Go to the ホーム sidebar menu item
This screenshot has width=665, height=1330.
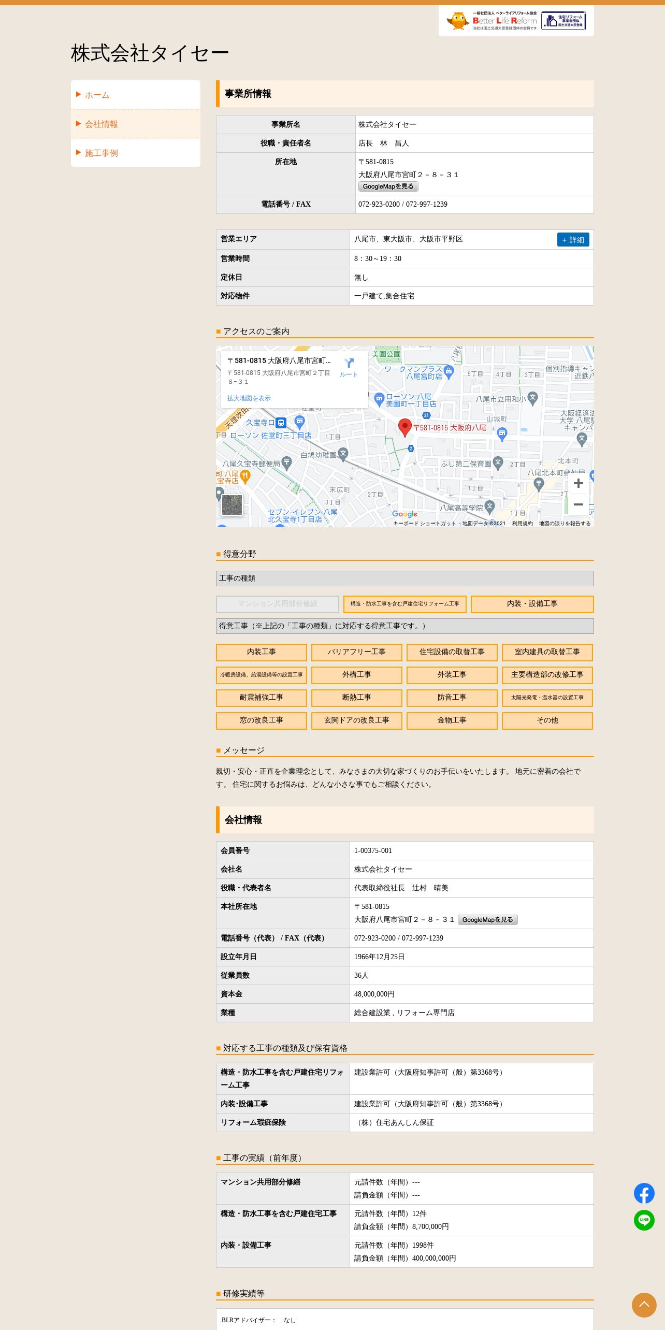136,95
